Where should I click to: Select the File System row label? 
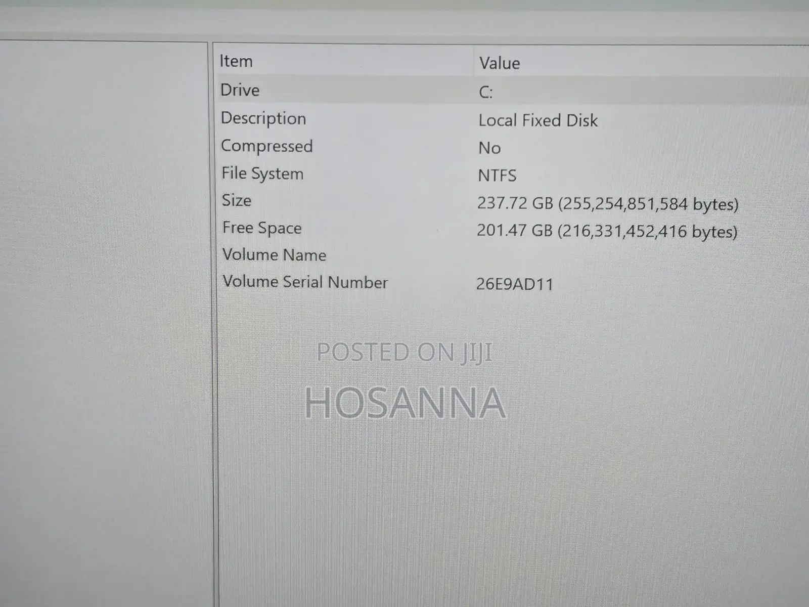pyautogui.click(x=262, y=174)
